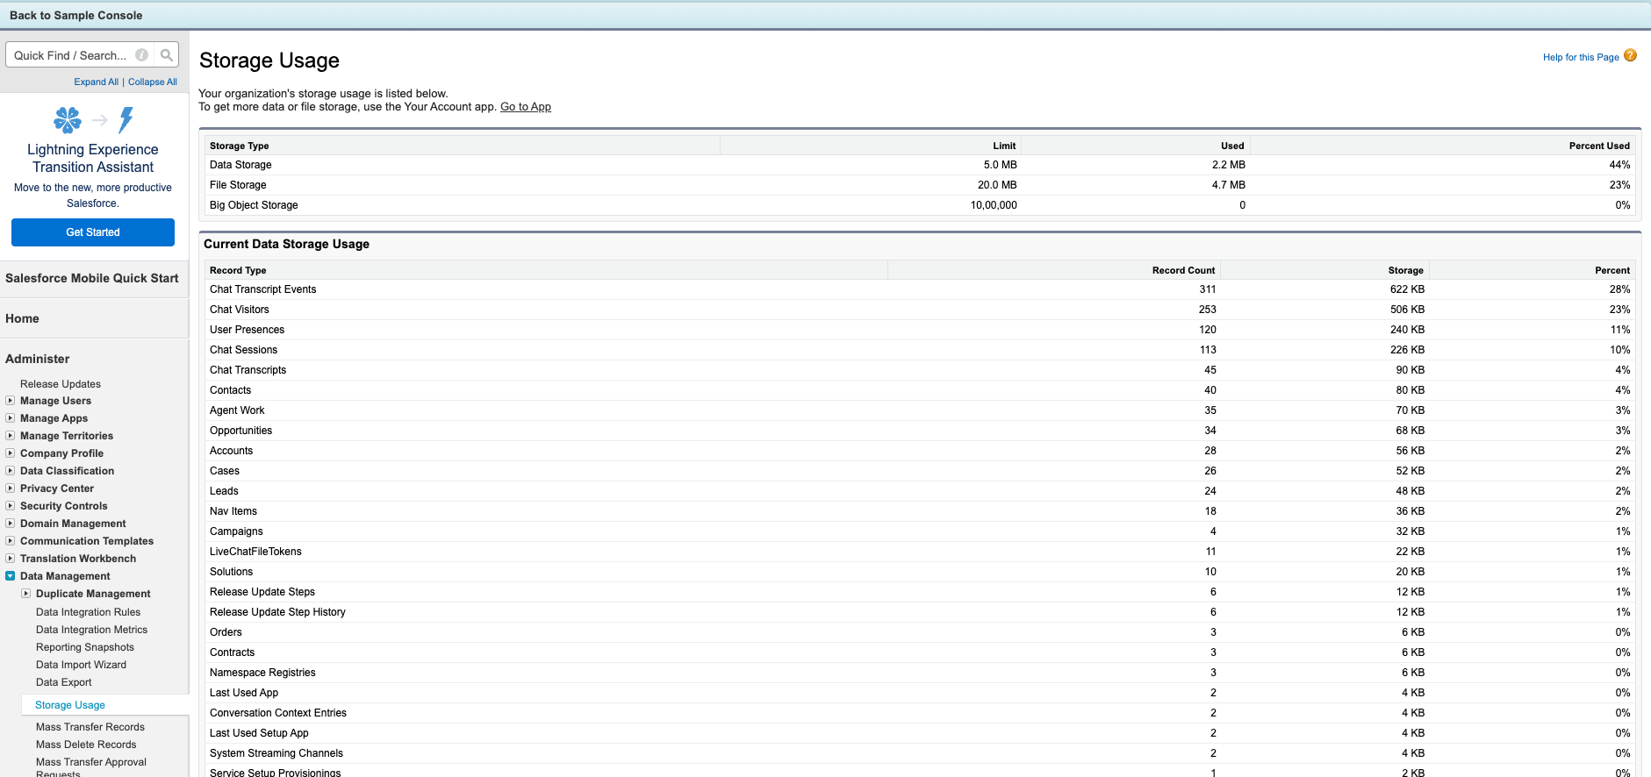Expand the Manage Territories node arrow

pyautogui.click(x=11, y=436)
